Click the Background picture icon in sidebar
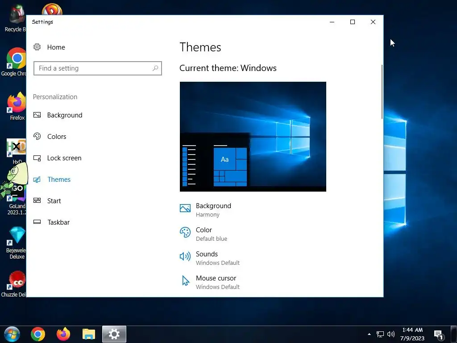This screenshot has width=457, height=343. click(37, 115)
